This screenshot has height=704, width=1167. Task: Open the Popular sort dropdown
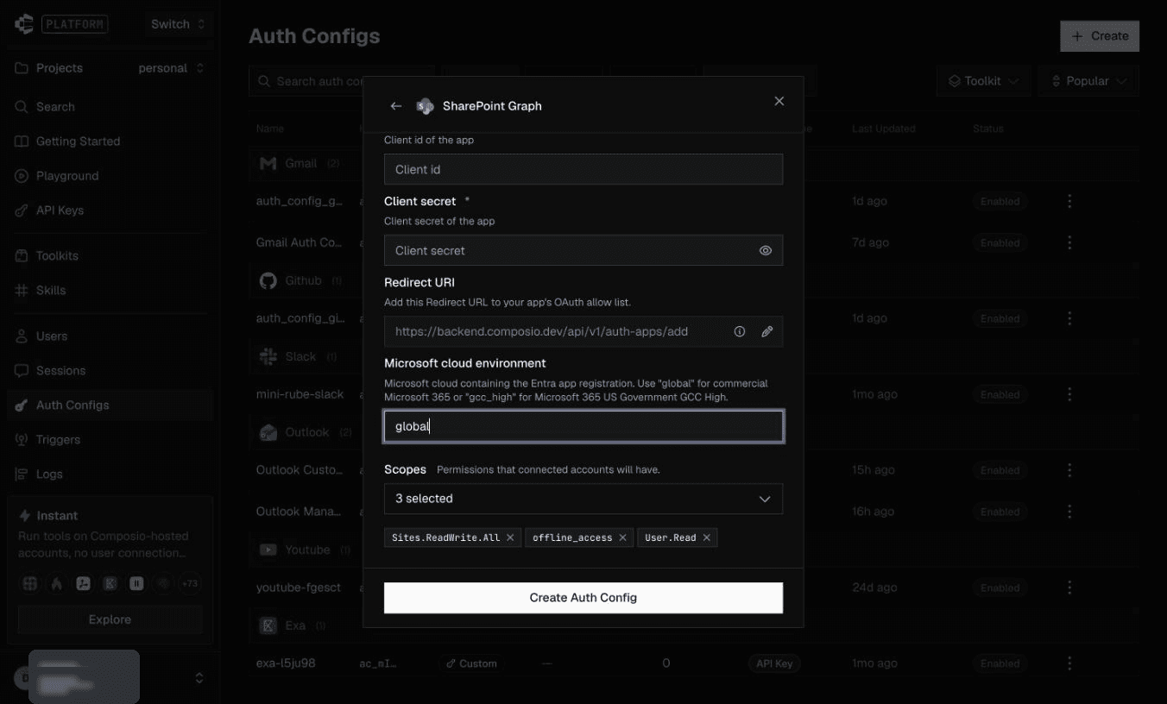(x=1088, y=81)
